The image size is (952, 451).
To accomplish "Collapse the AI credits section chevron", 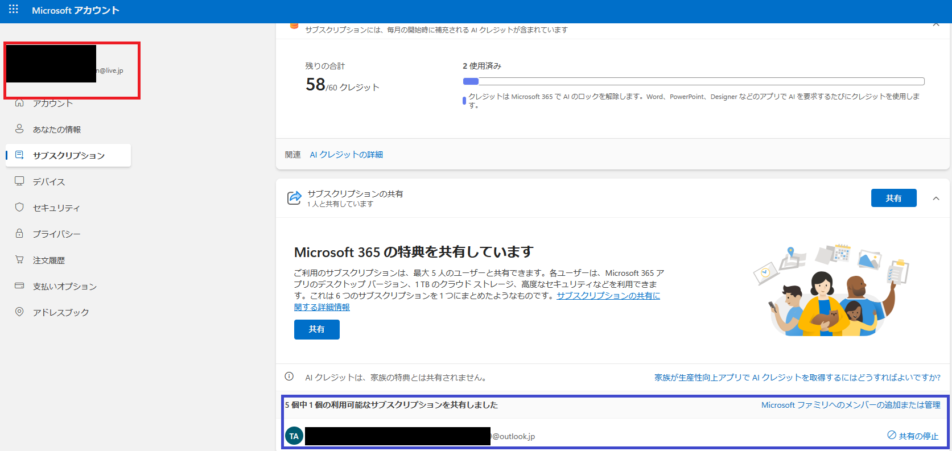I will (x=936, y=24).
